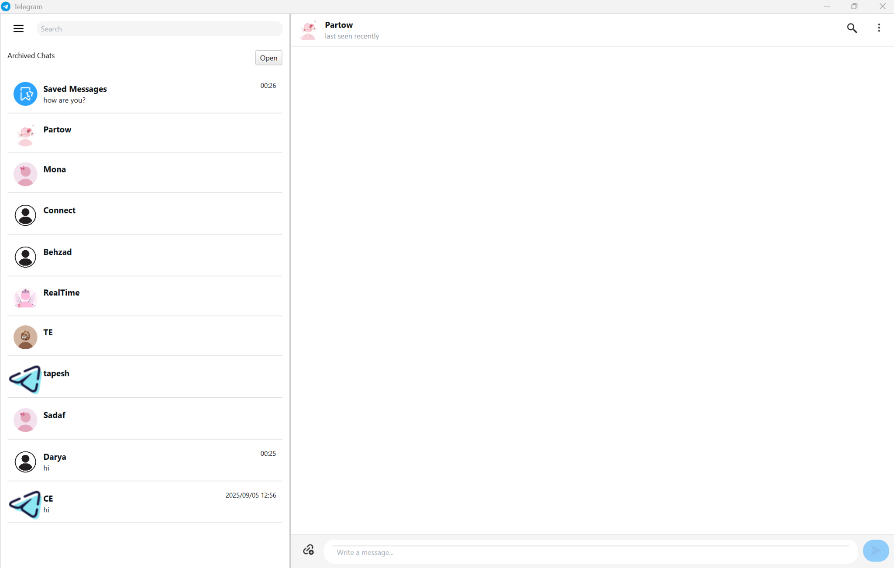Click Darya's profile avatar
This screenshot has width=894, height=568.
point(25,461)
